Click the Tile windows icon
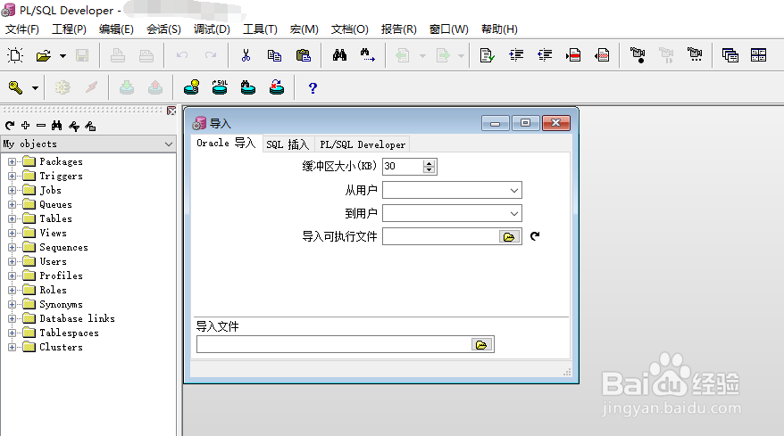The height and width of the screenshot is (436, 784). [758, 55]
